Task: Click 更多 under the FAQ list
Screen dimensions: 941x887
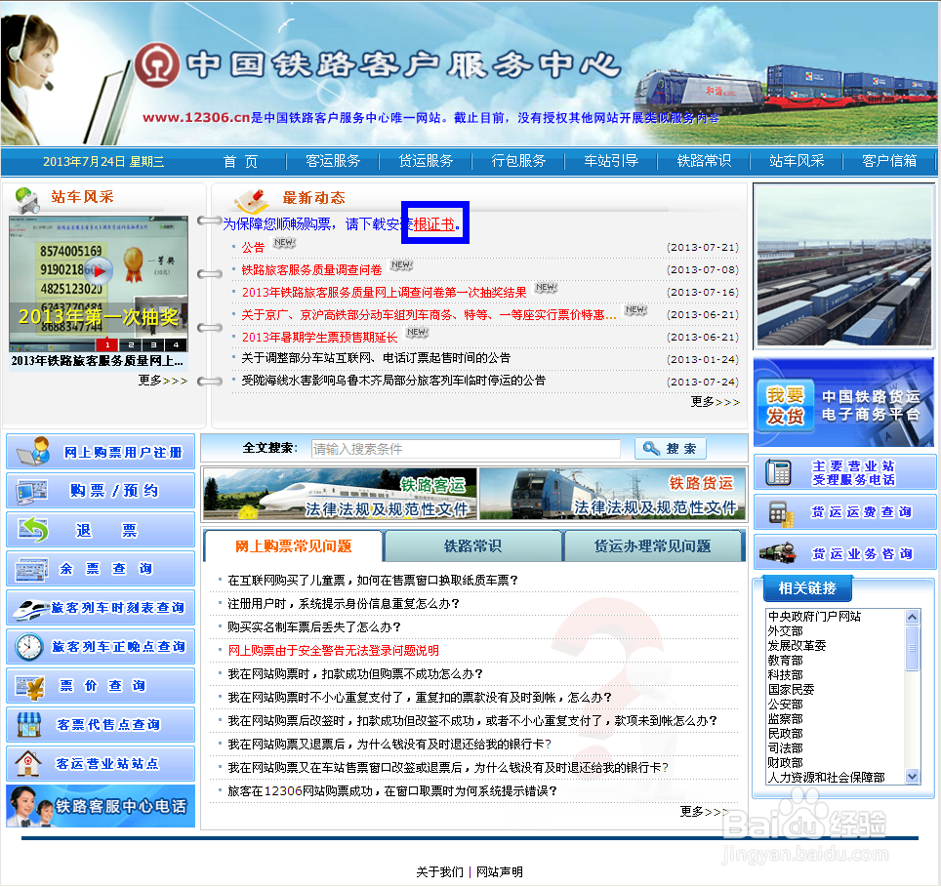Action: (704, 812)
